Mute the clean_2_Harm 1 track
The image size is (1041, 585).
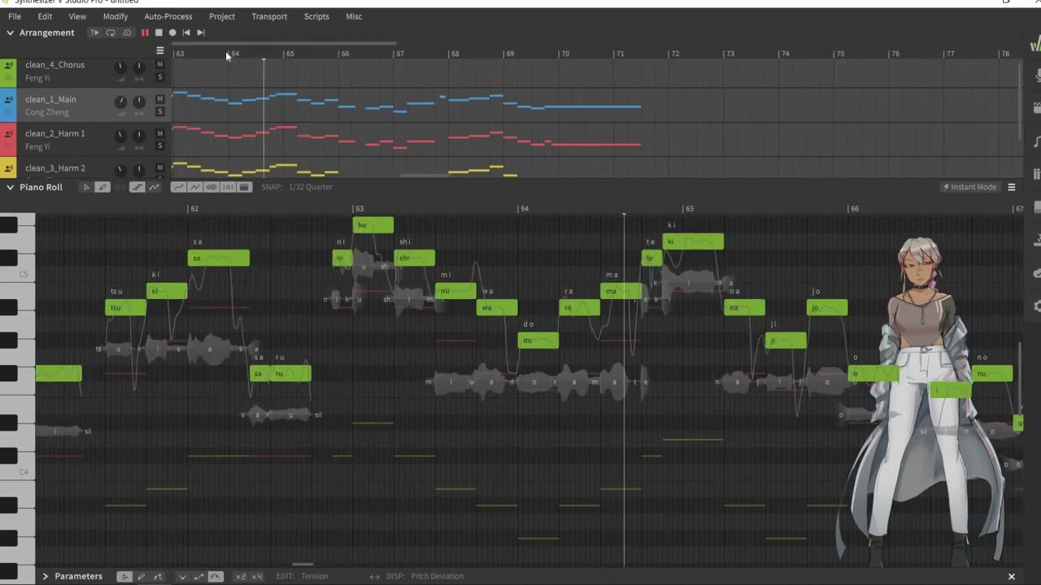click(x=159, y=133)
